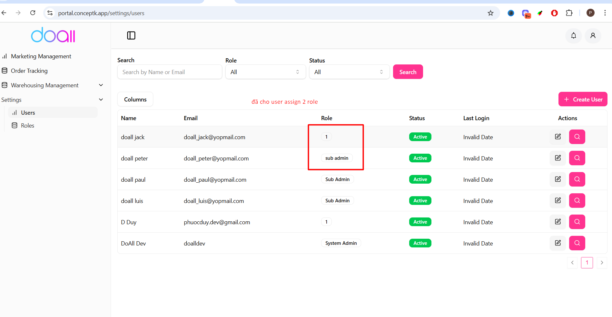Bookmark this page with the star icon
The image size is (612, 317).
[490, 13]
